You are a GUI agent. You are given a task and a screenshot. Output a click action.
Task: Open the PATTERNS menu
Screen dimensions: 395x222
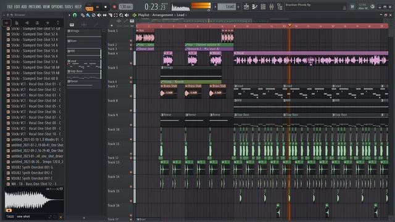[x=35, y=7]
